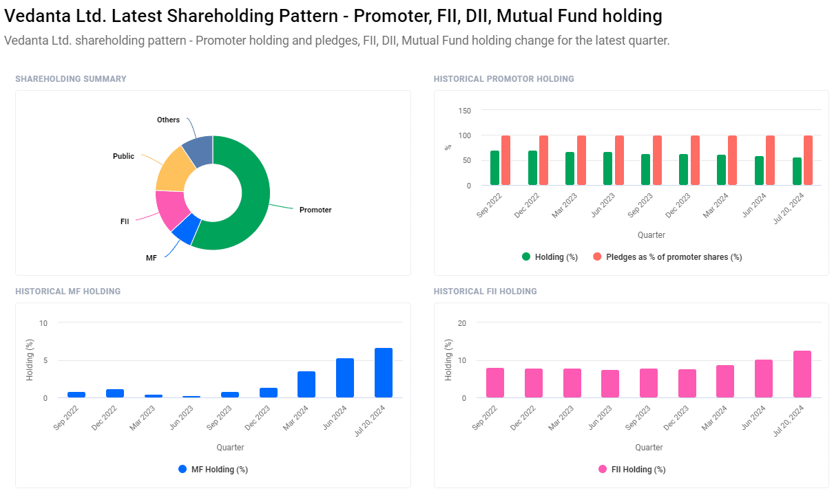This screenshot has height=493, width=834.
Task: Click the Jul 20, 2024 MF holding bar
Action: (384, 373)
